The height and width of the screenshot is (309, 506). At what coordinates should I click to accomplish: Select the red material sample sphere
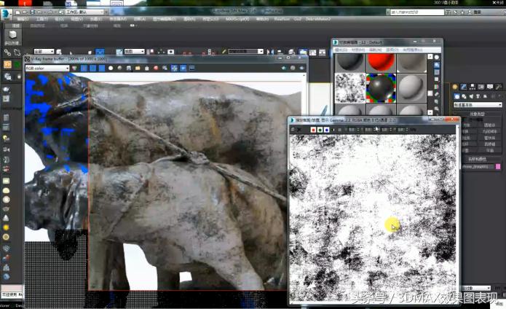coord(381,63)
